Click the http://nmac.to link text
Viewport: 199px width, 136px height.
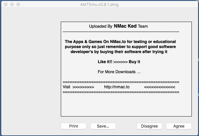coord(117,87)
